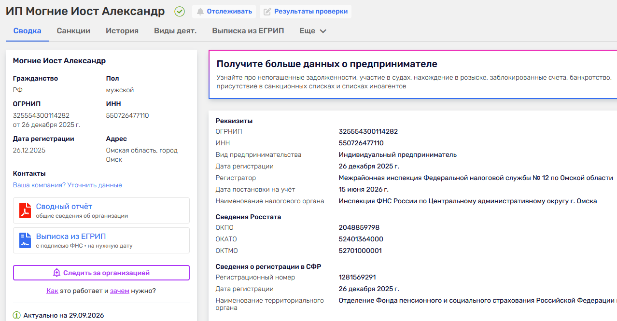The image size is (617, 321).
Task: Click the page title ИП Могние Иост Александр
Action: 85,11
